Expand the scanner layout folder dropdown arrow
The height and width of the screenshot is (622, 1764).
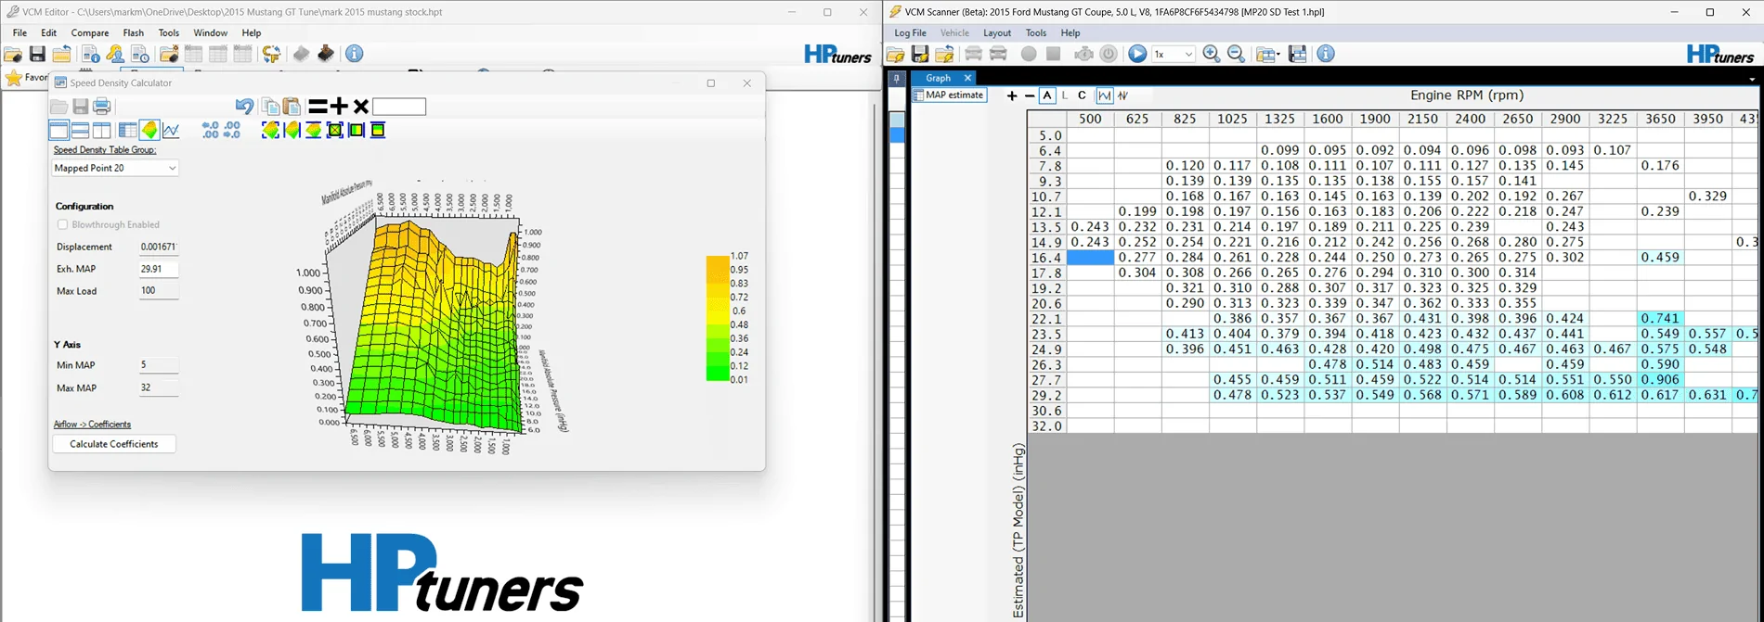[1278, 54]
